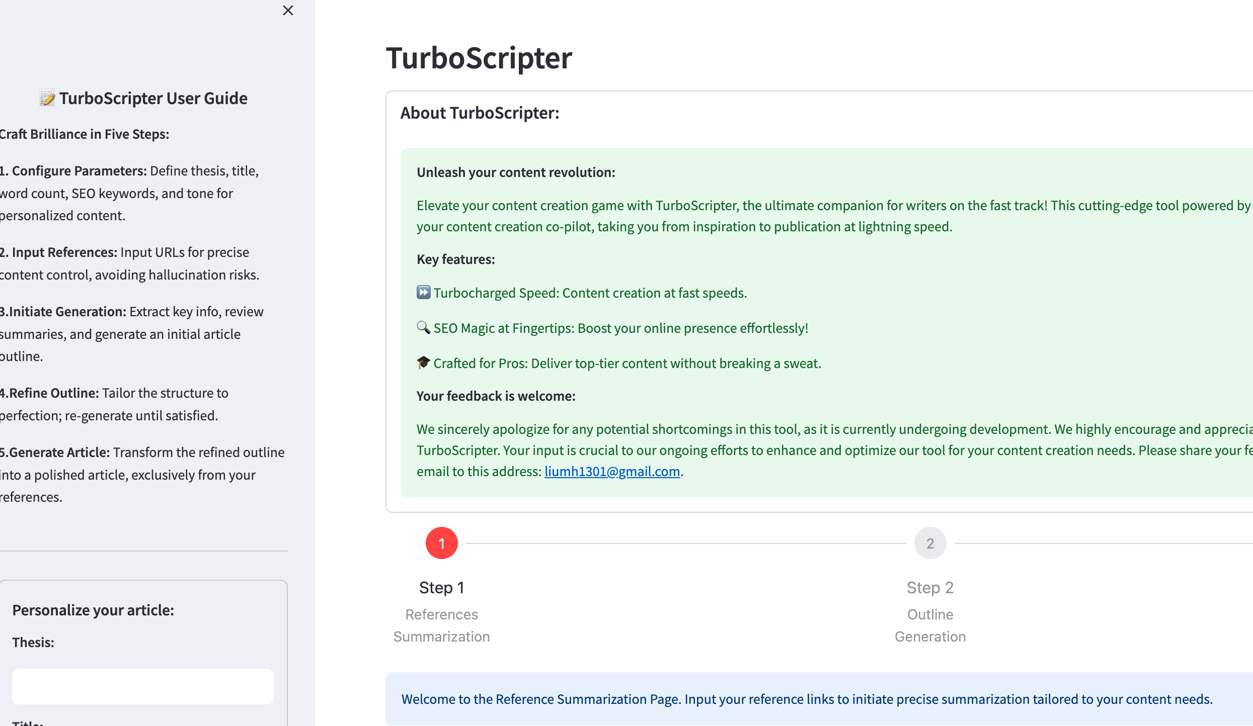Viewport: 1253px width, 726px height.
Task: Click the Welcome to Reference Summarization banner
Action: (x=805, y=699)
